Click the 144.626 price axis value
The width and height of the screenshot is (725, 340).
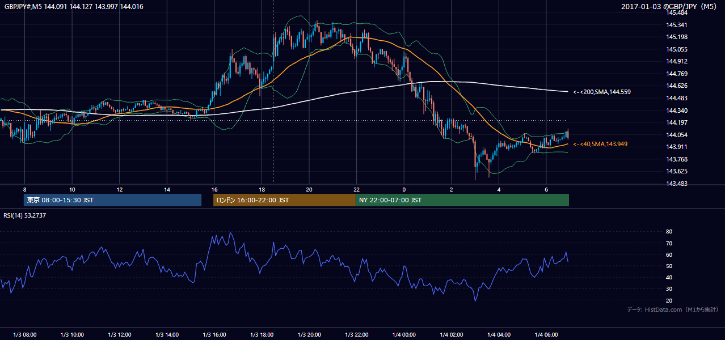(x=678, y=86)
